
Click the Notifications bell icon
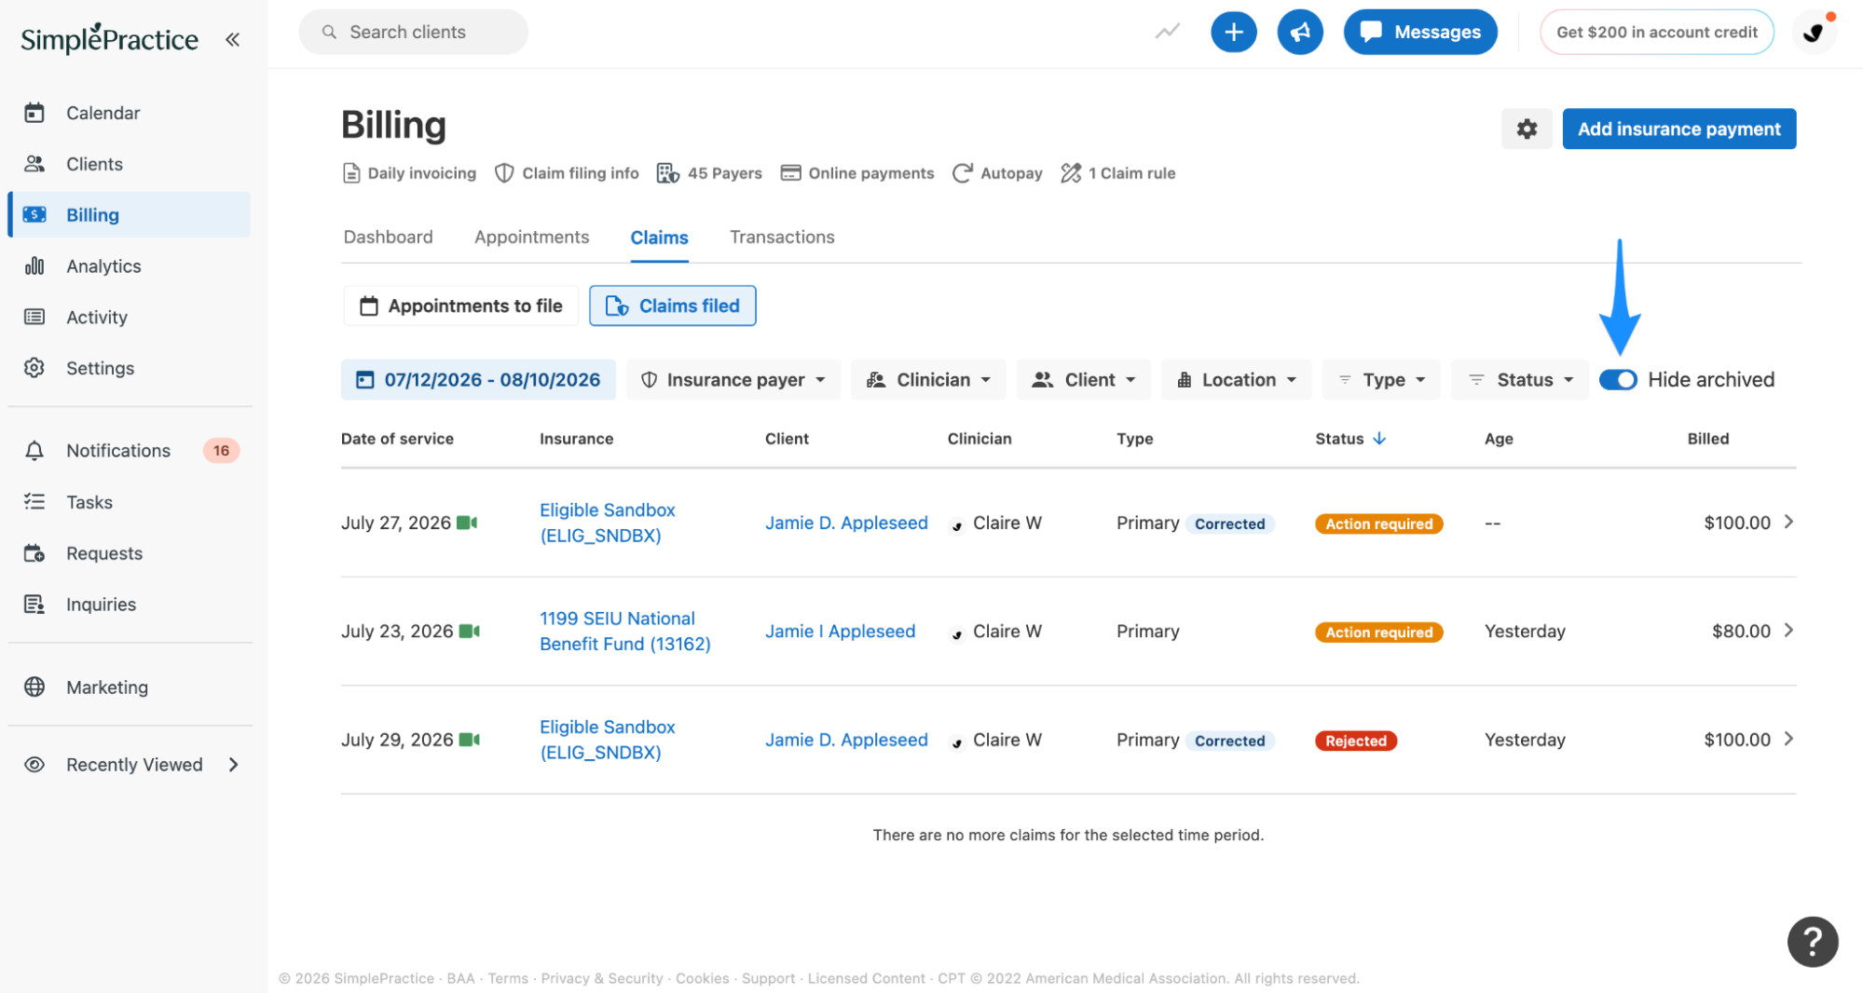pos(34,451)
